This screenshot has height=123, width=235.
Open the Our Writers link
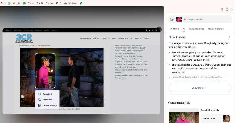pos(18,30)
